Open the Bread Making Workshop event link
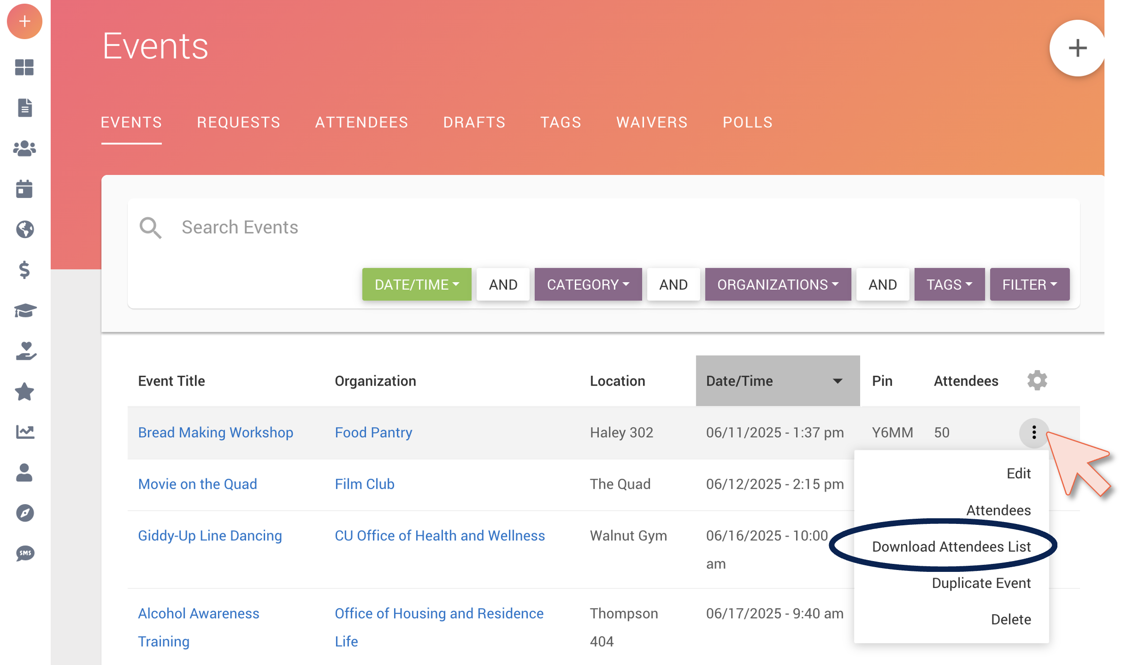The width and height of the screenshot is (1128, 665). tap(216, 432)
